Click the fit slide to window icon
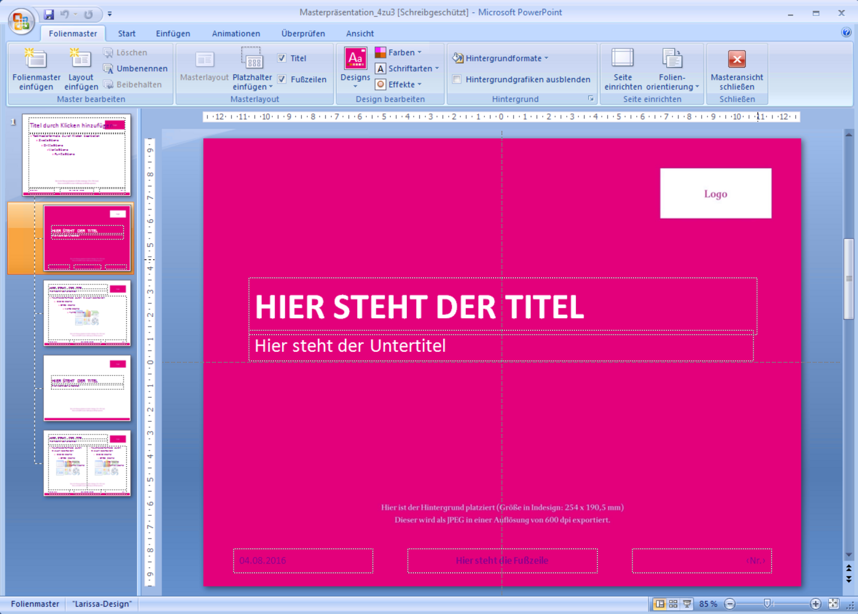 833,604
